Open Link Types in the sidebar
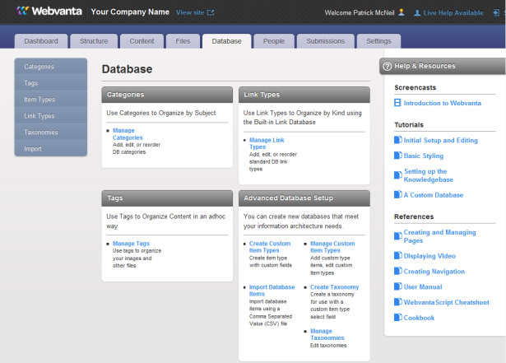 pos(51,116)
